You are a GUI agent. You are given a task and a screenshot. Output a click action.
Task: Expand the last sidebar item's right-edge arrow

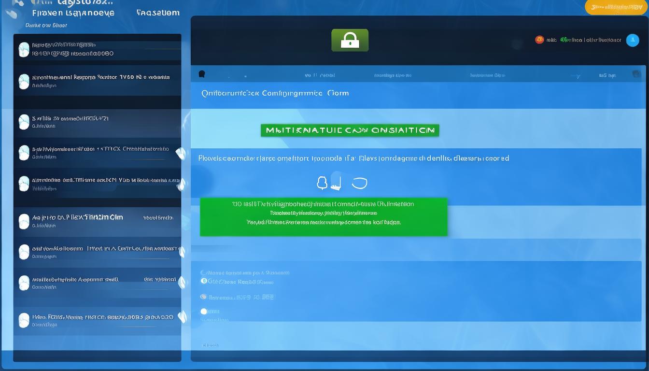182,317
